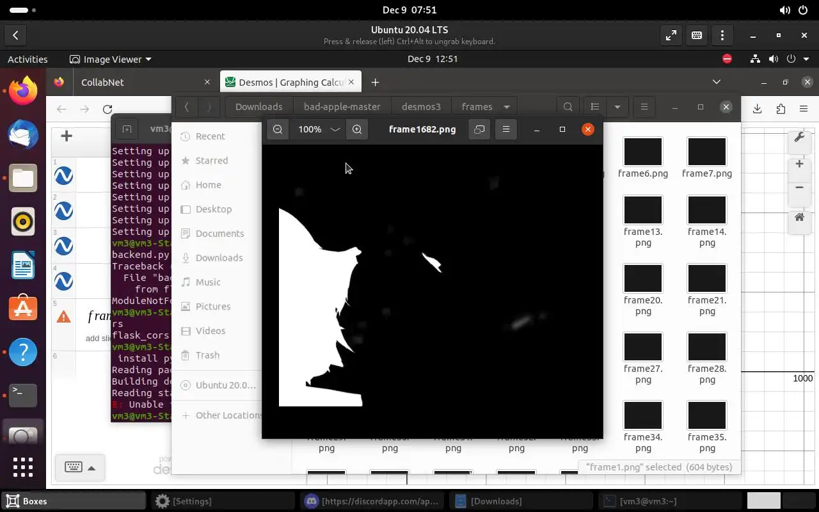819x512 pixels.
Task: Open Thunderbird mail from dock
Action: coord(23,135)
